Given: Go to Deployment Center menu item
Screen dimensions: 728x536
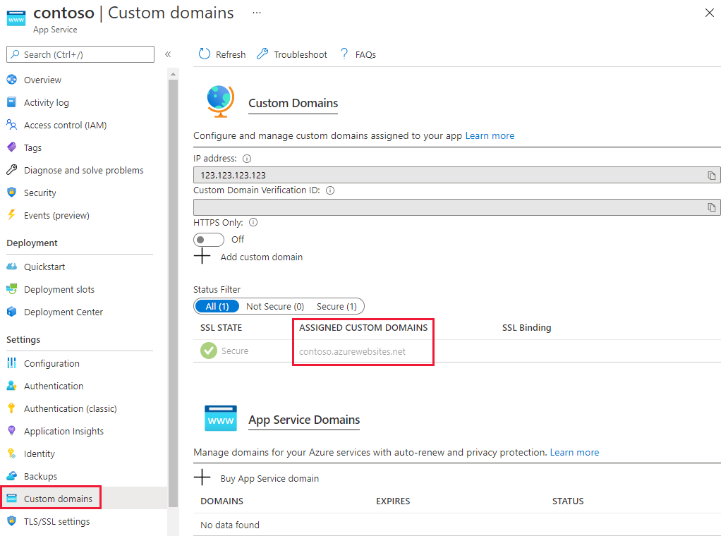Looking at the screenshot, I should [x=63, y=312].
